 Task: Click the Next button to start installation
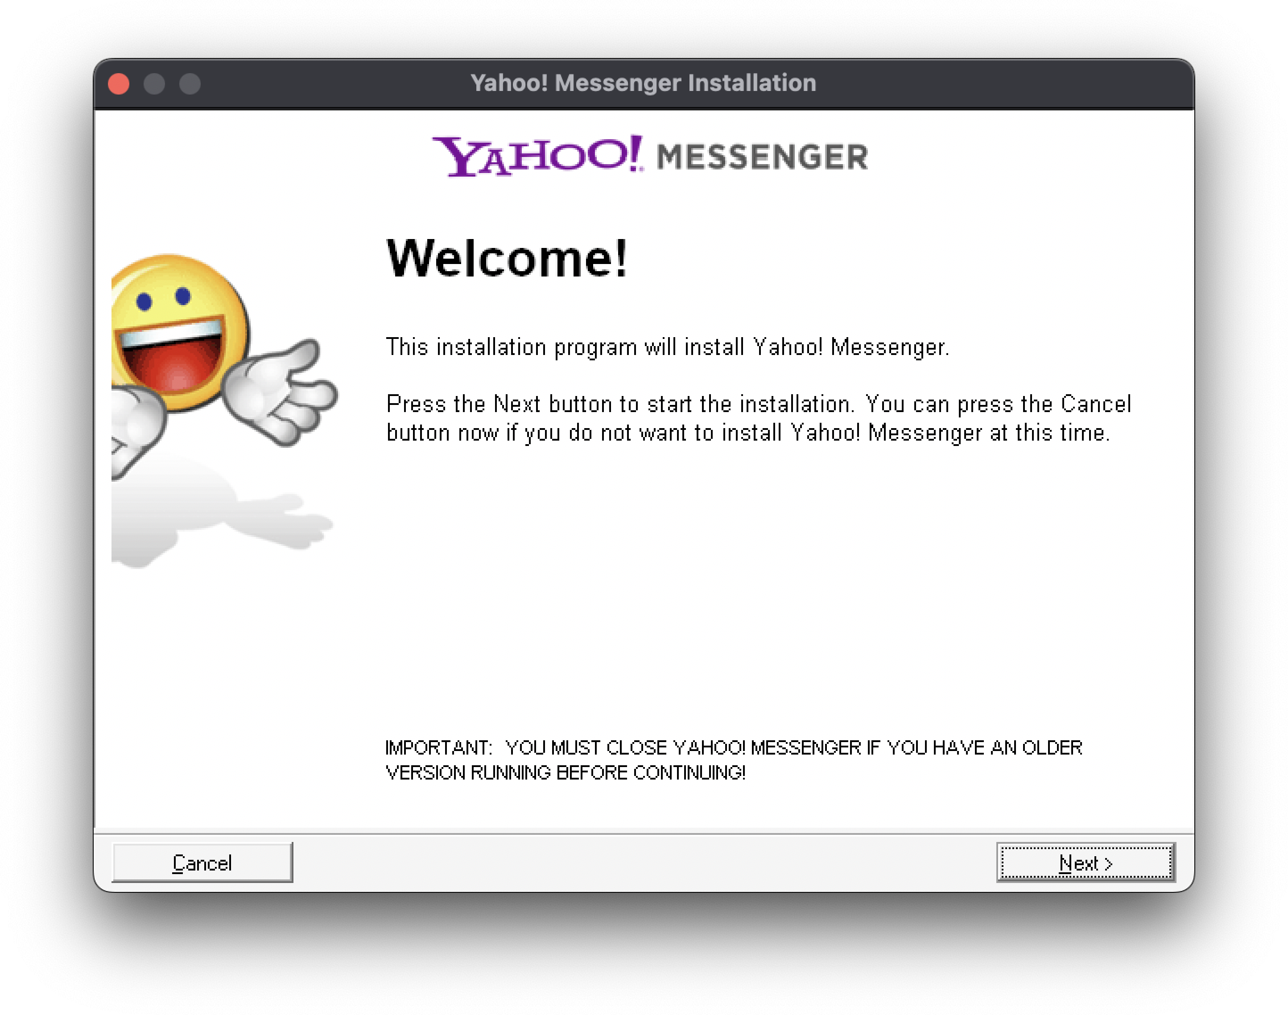[x=1086, y=862]
